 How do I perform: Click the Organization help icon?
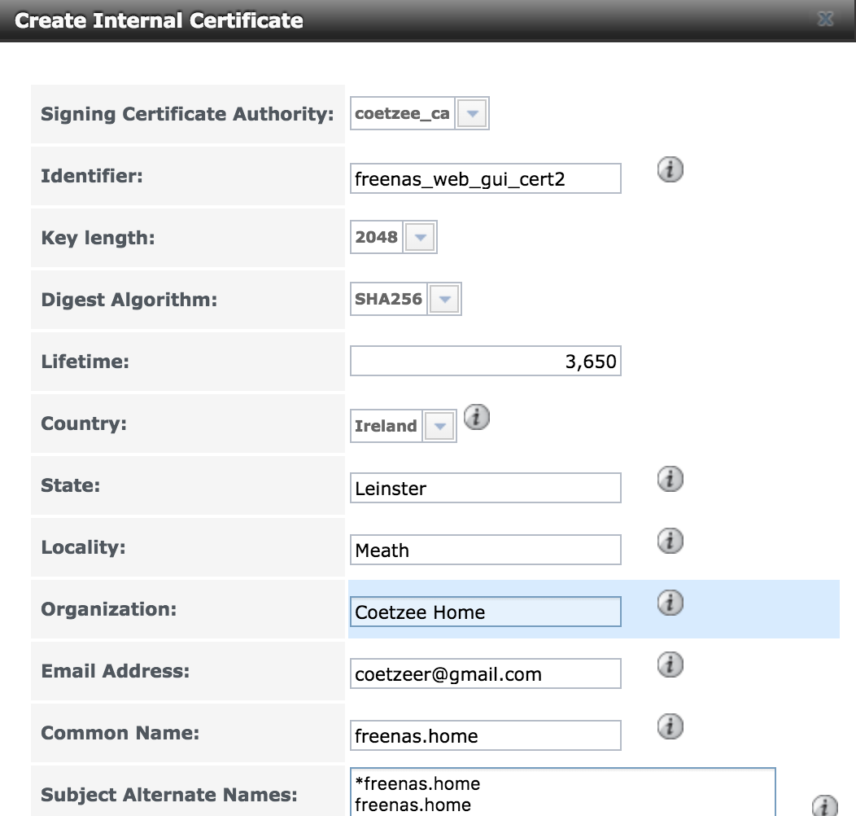point(669,603)
